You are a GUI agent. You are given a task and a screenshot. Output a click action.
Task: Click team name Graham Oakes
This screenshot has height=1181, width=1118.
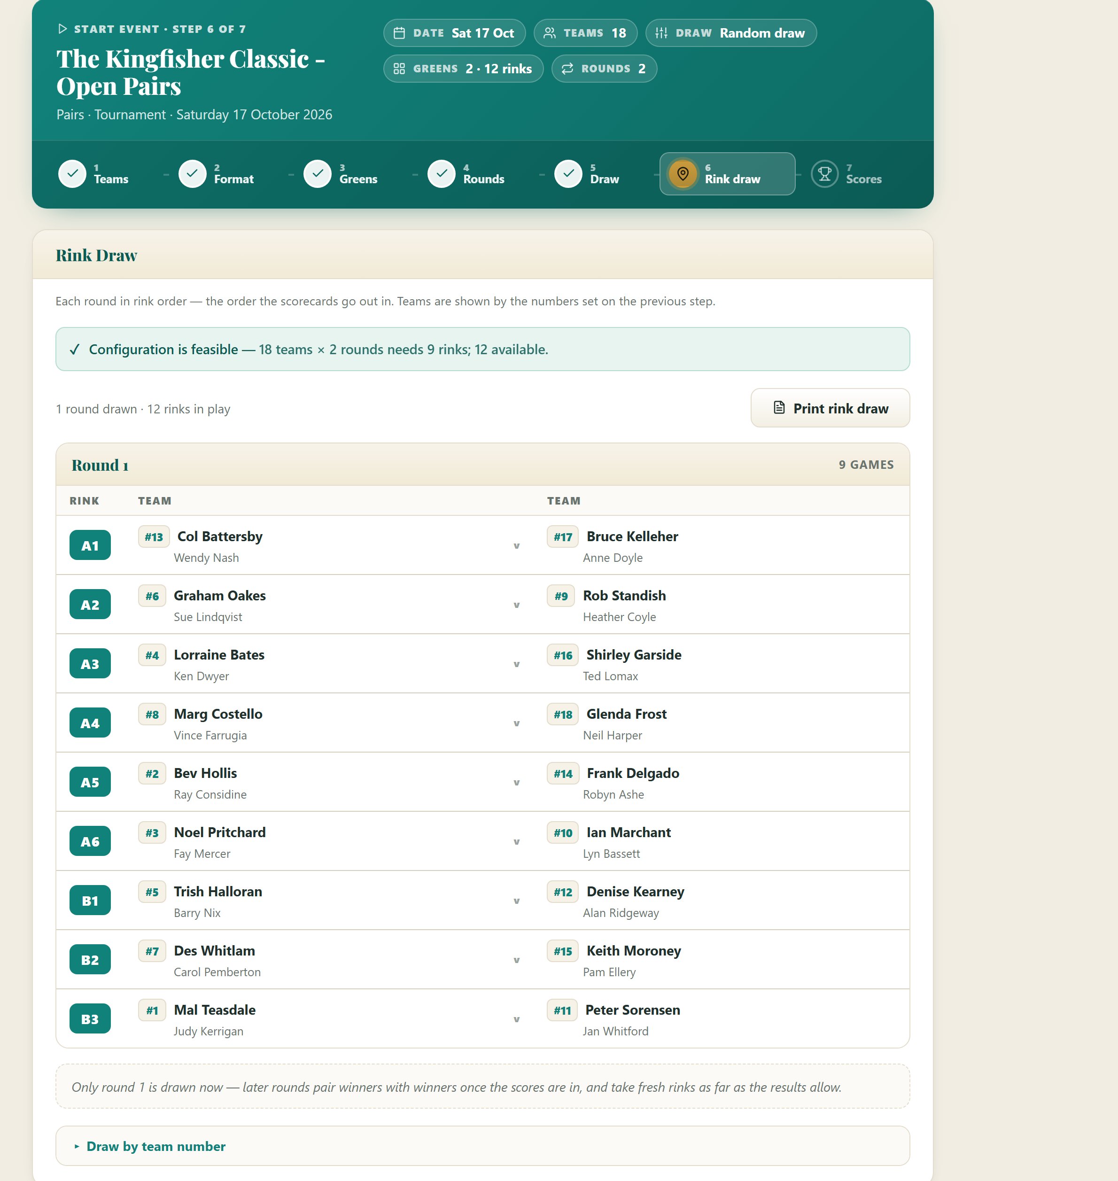(x=220, y=595)
